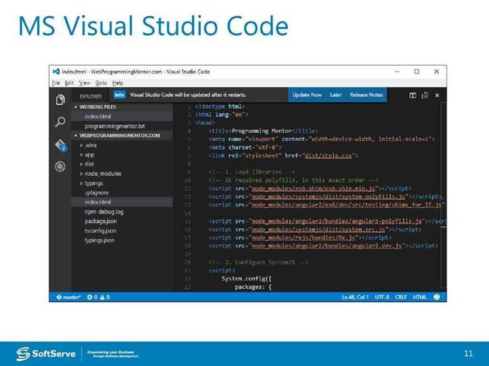Split the editor with the split icon
The height and width of the screenshot is (366, 489).
click(413, 95)
